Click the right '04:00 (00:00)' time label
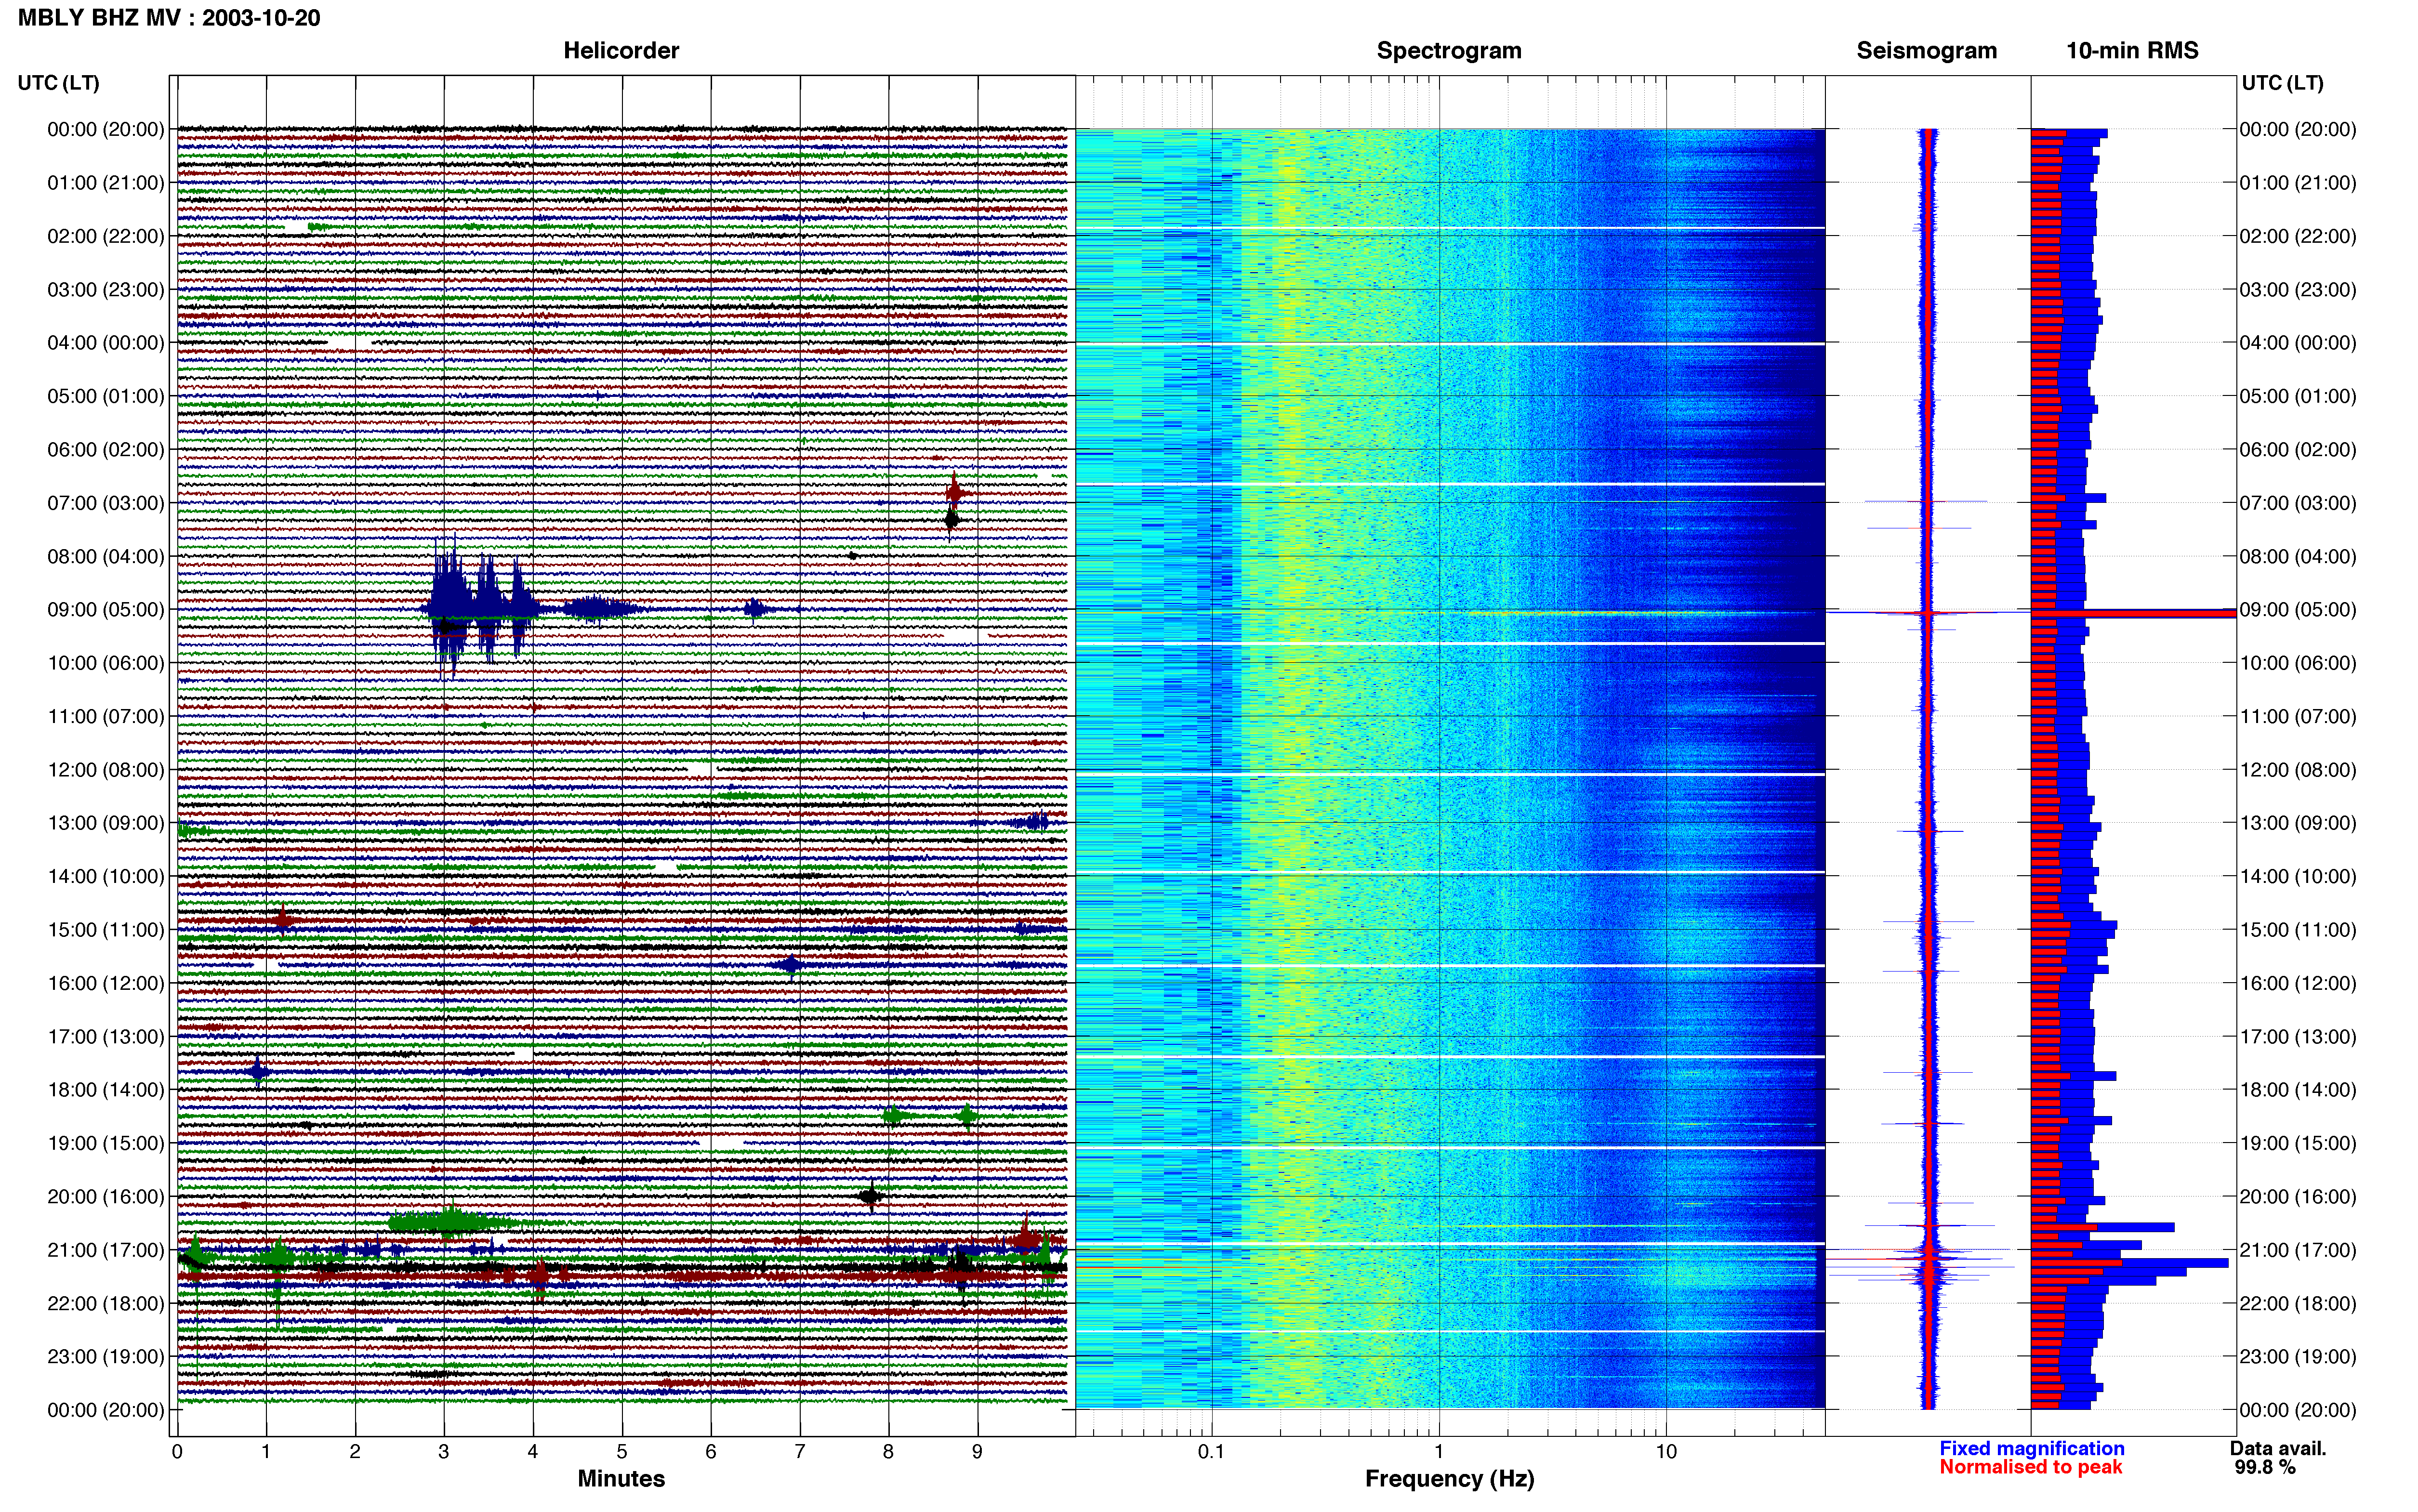 tap(2298, 343)
